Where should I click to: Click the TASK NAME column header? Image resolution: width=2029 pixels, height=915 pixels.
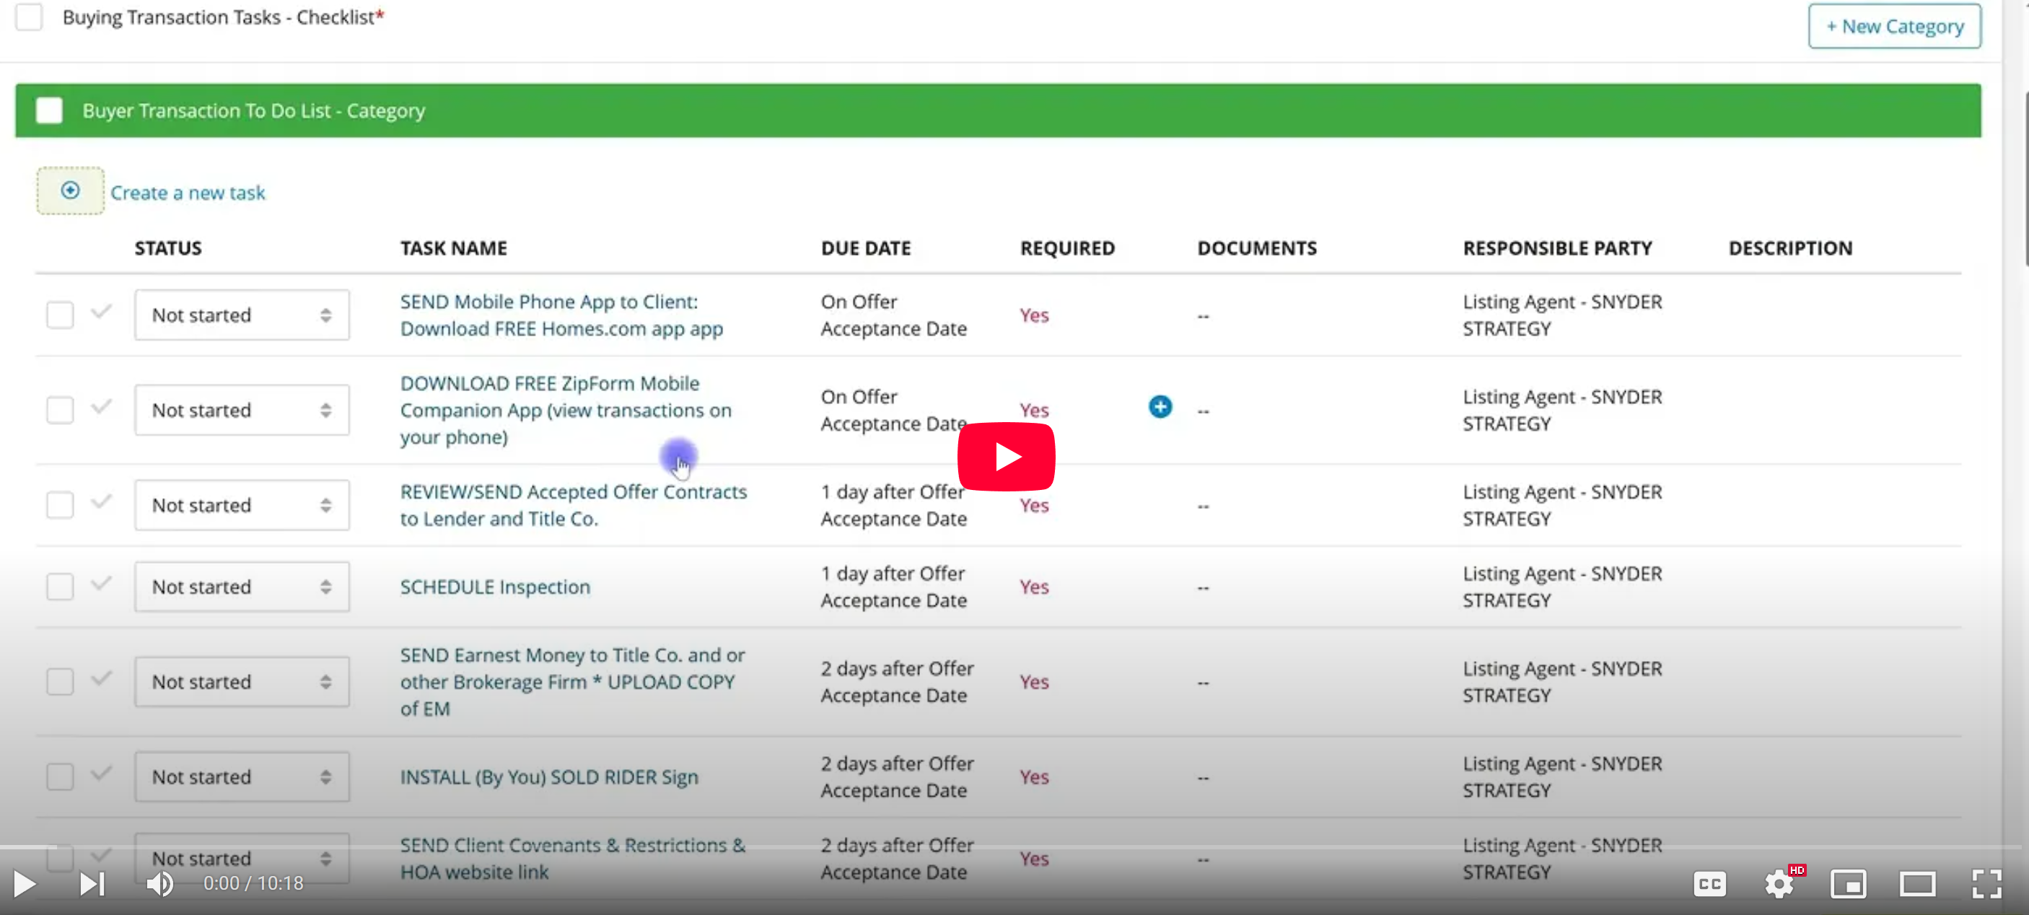tap(453, 248)
